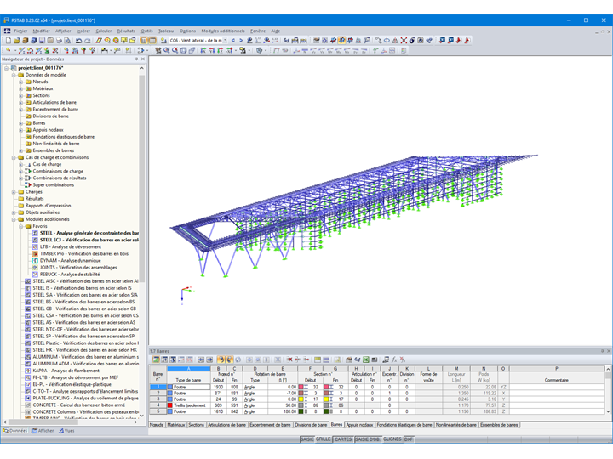Click the Redo arrow icon

[87, 40]
